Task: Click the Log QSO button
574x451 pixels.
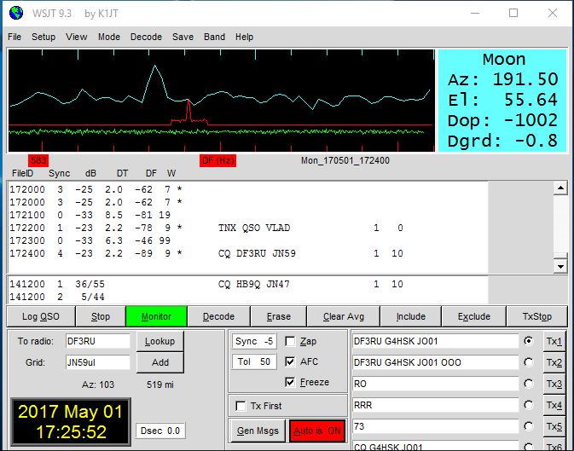Action: click(x=41, y=316)
